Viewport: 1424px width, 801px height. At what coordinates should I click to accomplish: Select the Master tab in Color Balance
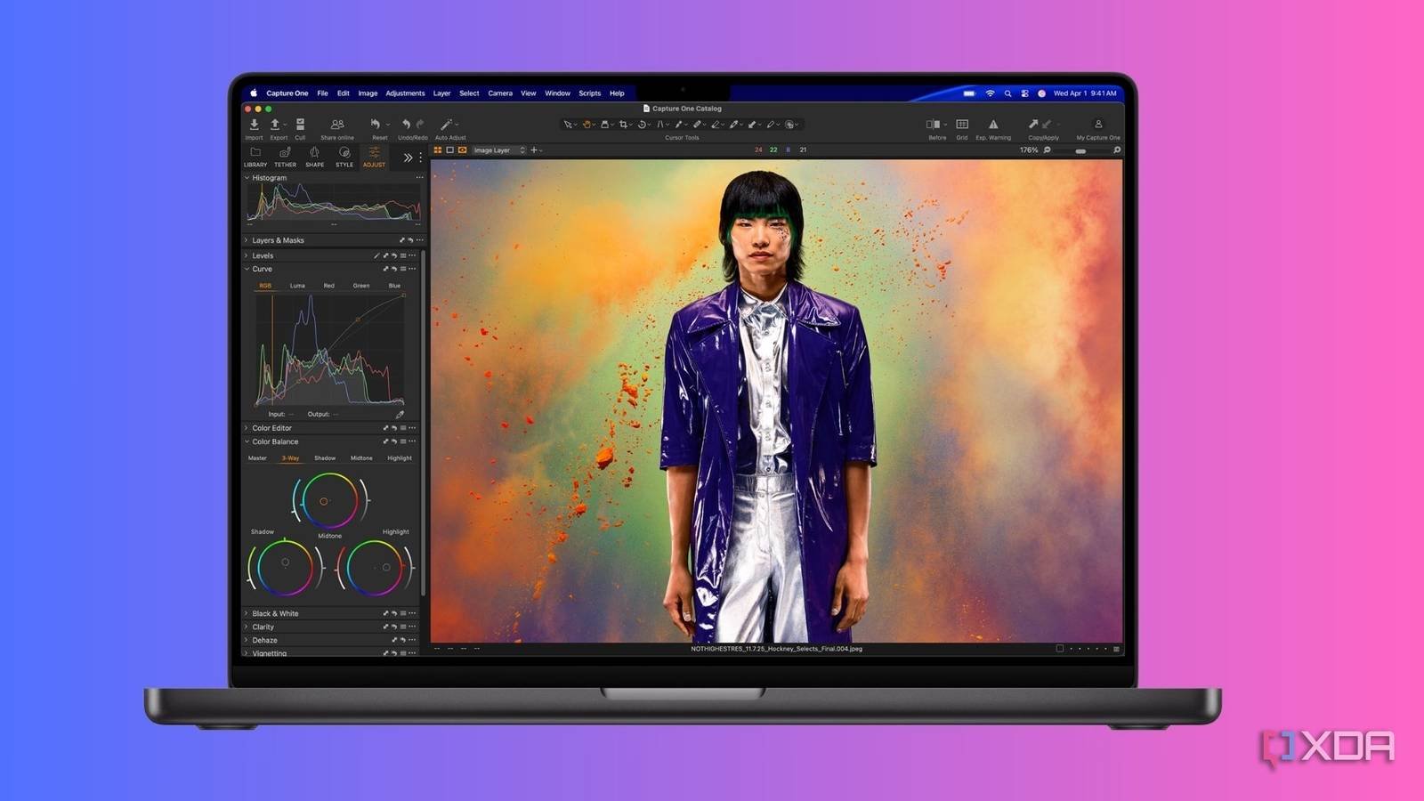pyautogui.click(x=257, y=458)
